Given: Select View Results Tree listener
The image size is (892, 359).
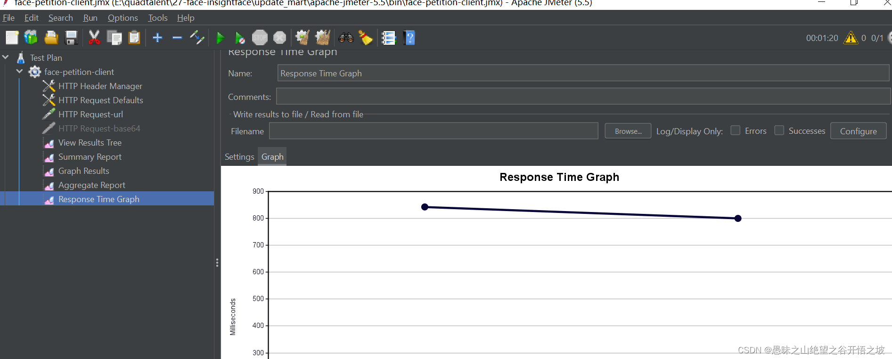Looking at the screenshot, I should pyautogui.click(x=90, y=143).
